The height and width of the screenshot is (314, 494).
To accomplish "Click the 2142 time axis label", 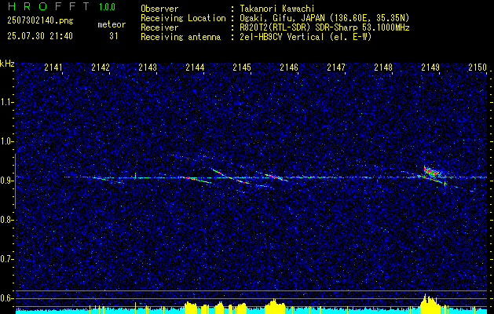I will coord(101,67).
